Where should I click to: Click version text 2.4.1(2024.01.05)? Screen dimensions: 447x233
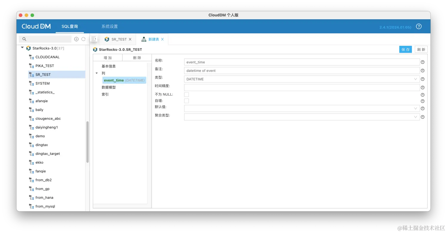click(x=395, y=27)
